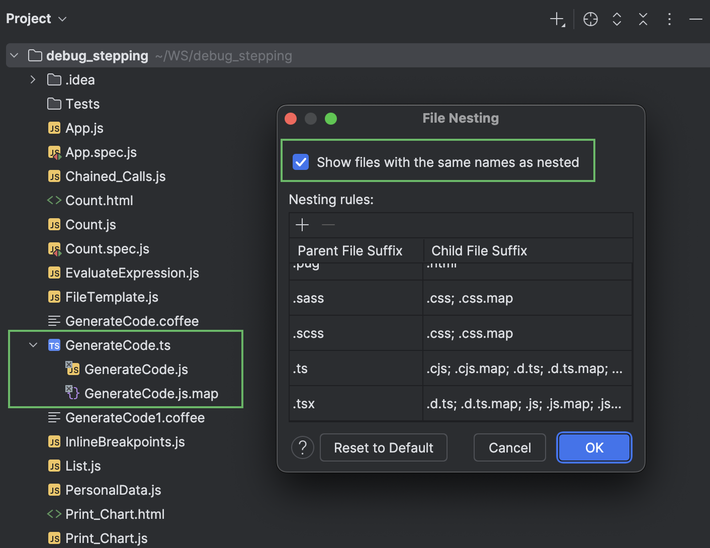The width and height of the screenshot is (710, 548).
Task: Click child suffix cell of .ts row
Action: (x=527, y=369)
